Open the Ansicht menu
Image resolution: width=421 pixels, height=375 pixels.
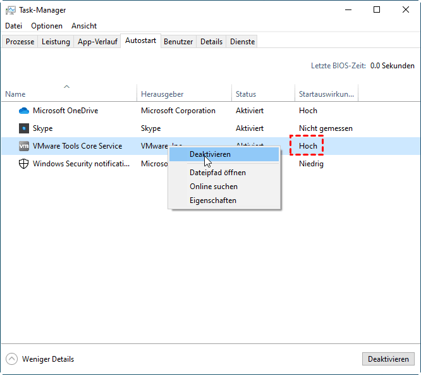coord(84,26)
